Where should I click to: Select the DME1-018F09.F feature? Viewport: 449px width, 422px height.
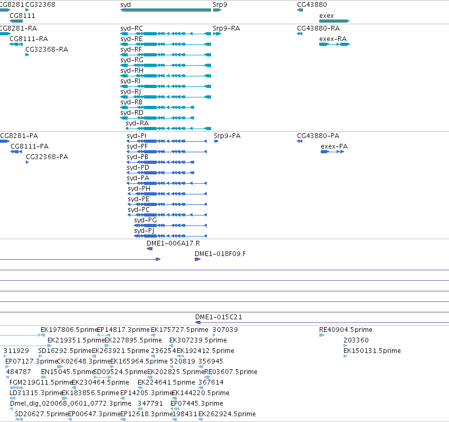pos(197,259)
